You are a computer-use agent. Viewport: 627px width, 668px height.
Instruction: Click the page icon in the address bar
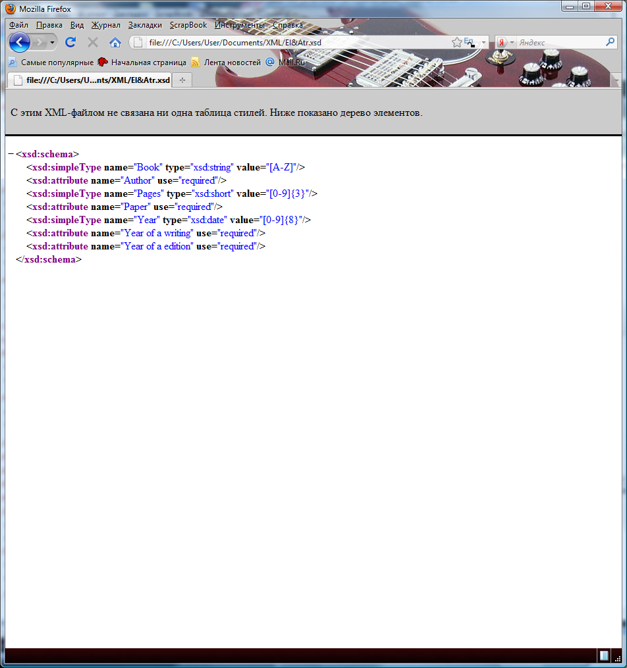tap(138, 42)
